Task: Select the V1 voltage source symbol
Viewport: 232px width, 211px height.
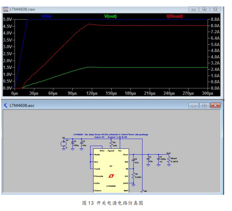Action: click(x=64, y=144)
